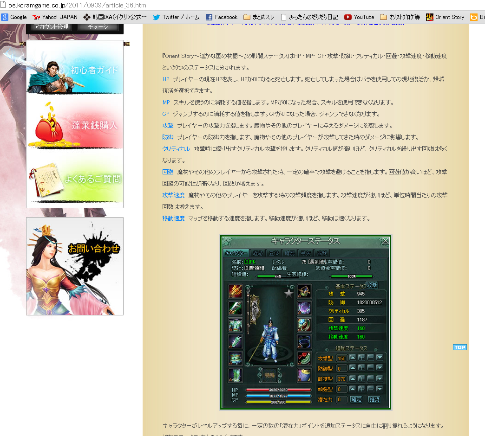Click the down arrow for 頑強型

click(380, 389)
